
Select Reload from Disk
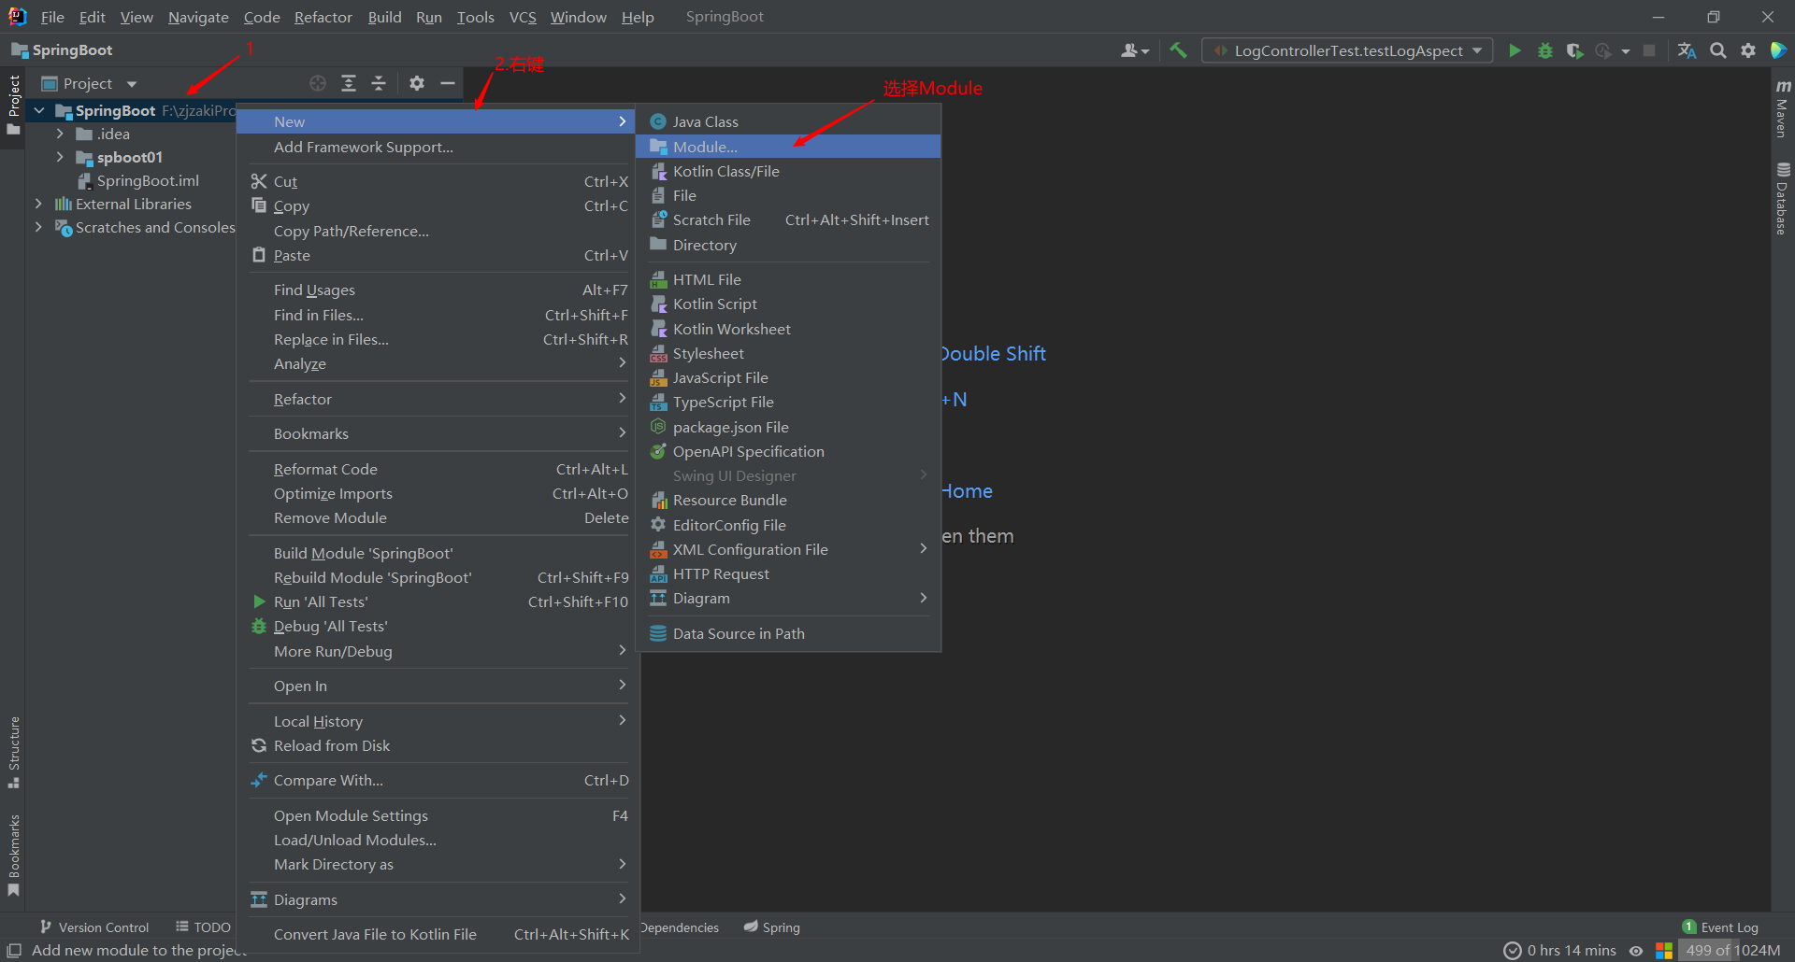438,745
